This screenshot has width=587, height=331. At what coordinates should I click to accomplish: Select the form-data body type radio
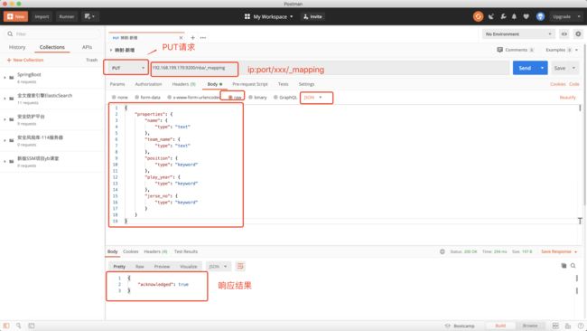[136, 97]
